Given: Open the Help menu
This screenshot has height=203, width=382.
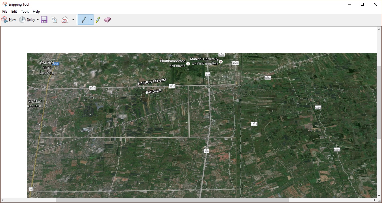Looking at the screenshot, I should tap(36, 12).
